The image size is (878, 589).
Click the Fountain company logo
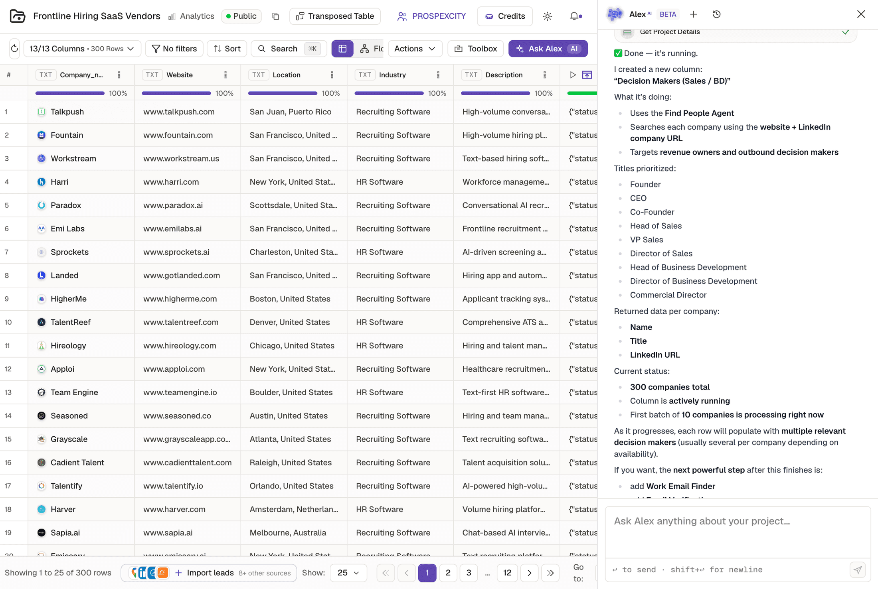pos(41,135)
